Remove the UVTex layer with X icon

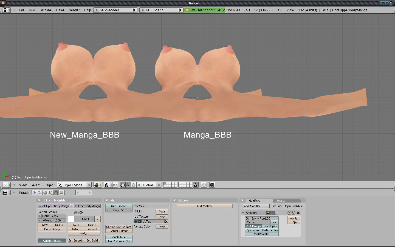[166, 221]
